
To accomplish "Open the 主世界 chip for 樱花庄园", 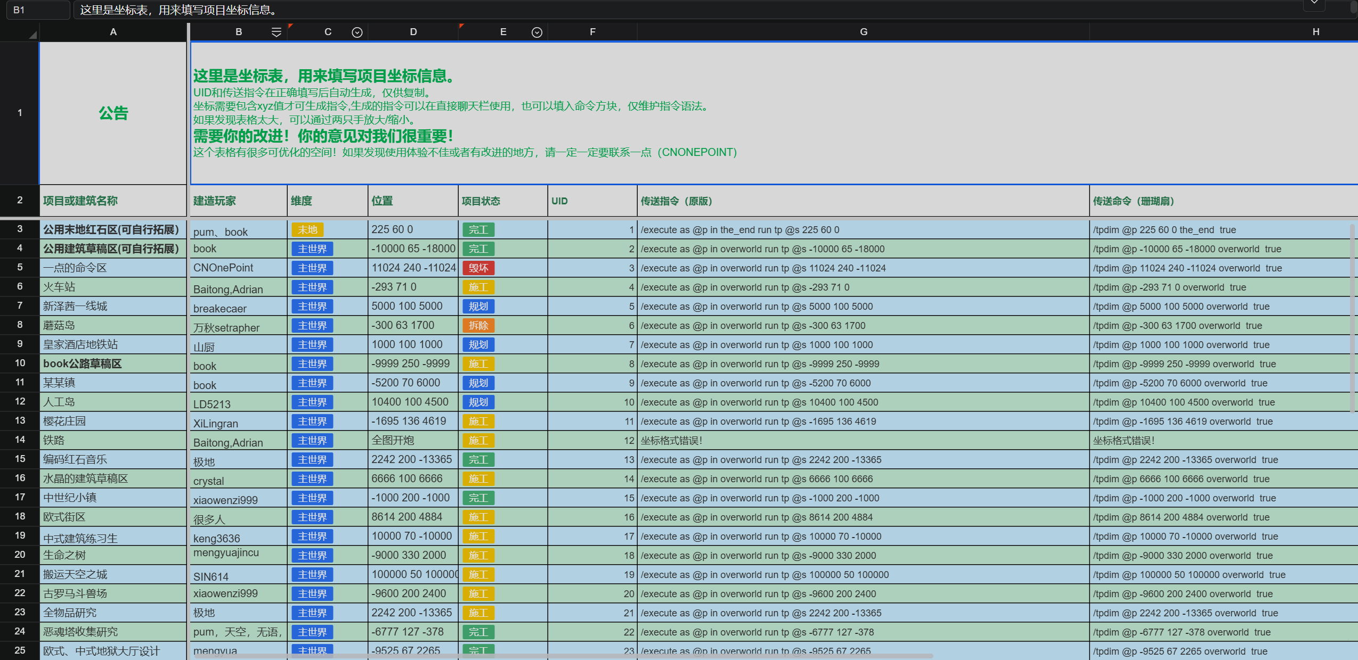I will (x=312, y=421).
